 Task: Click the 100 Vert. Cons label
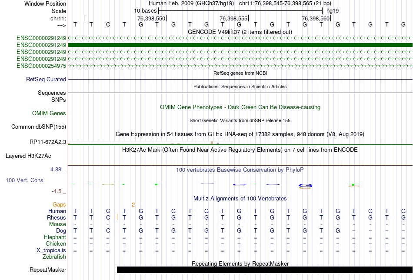pyautogui.click(x=24, y=180)
